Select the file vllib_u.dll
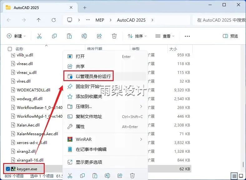 point(25,55)
